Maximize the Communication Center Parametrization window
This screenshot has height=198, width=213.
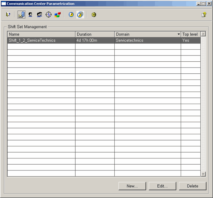click(x=203, y=3)
